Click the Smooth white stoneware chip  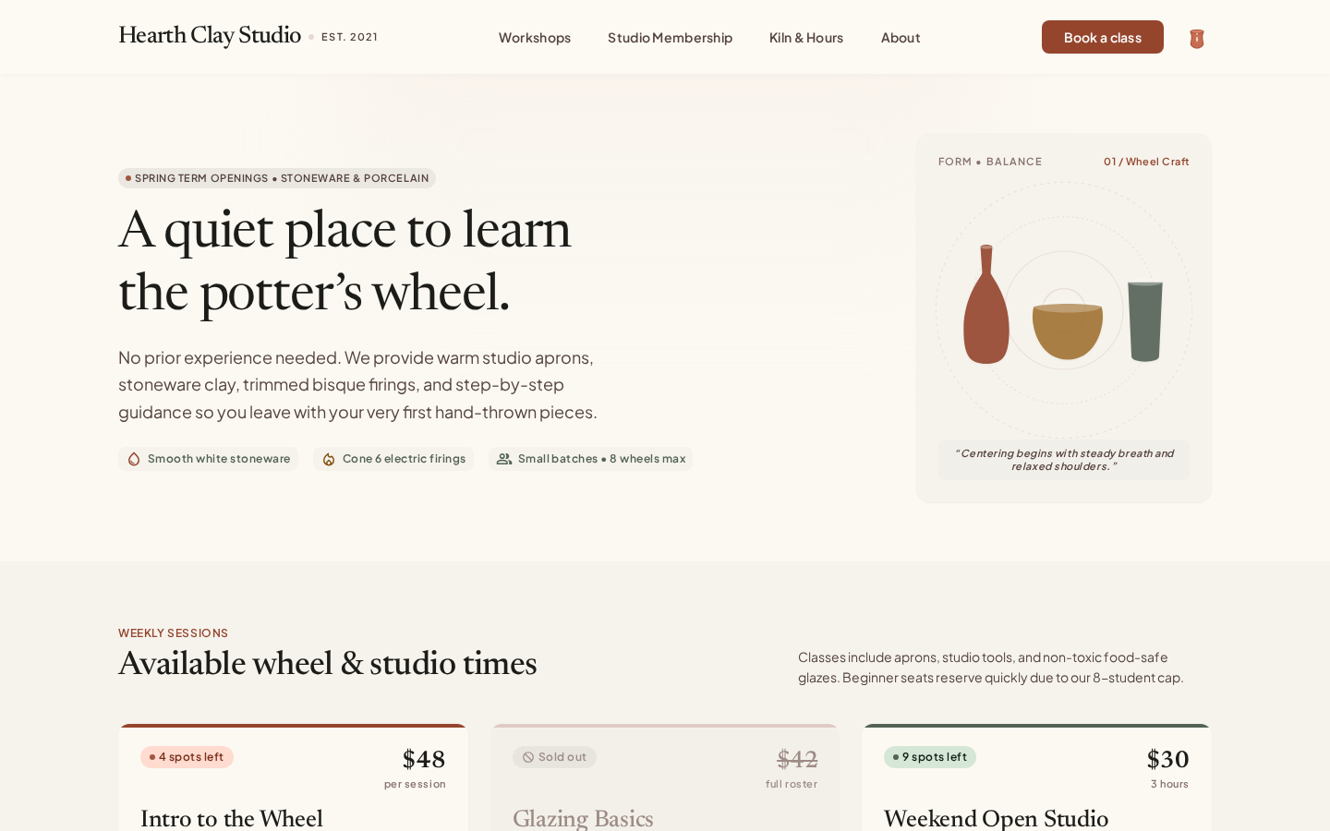pyautogui.click(x=208, y=459)
